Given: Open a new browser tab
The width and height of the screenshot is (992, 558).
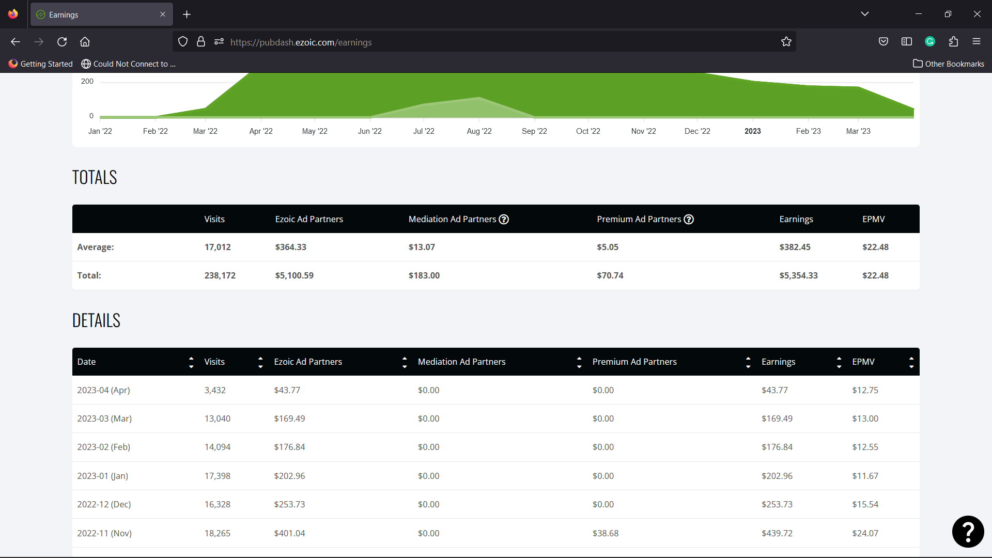Looking at the screenshot, I should (x=187, y=14).
